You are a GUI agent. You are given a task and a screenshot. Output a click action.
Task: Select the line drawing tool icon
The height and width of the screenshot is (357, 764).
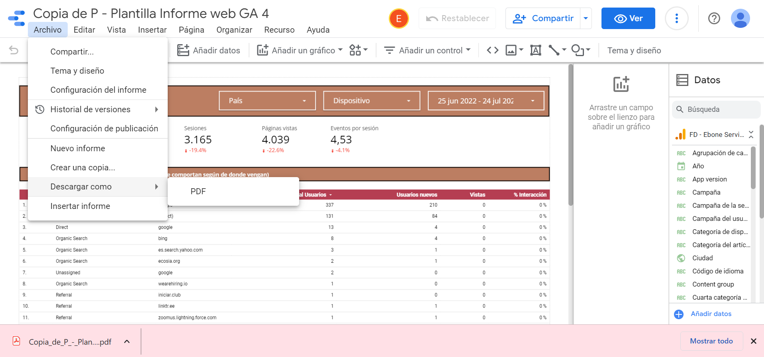tap(554, 50)
